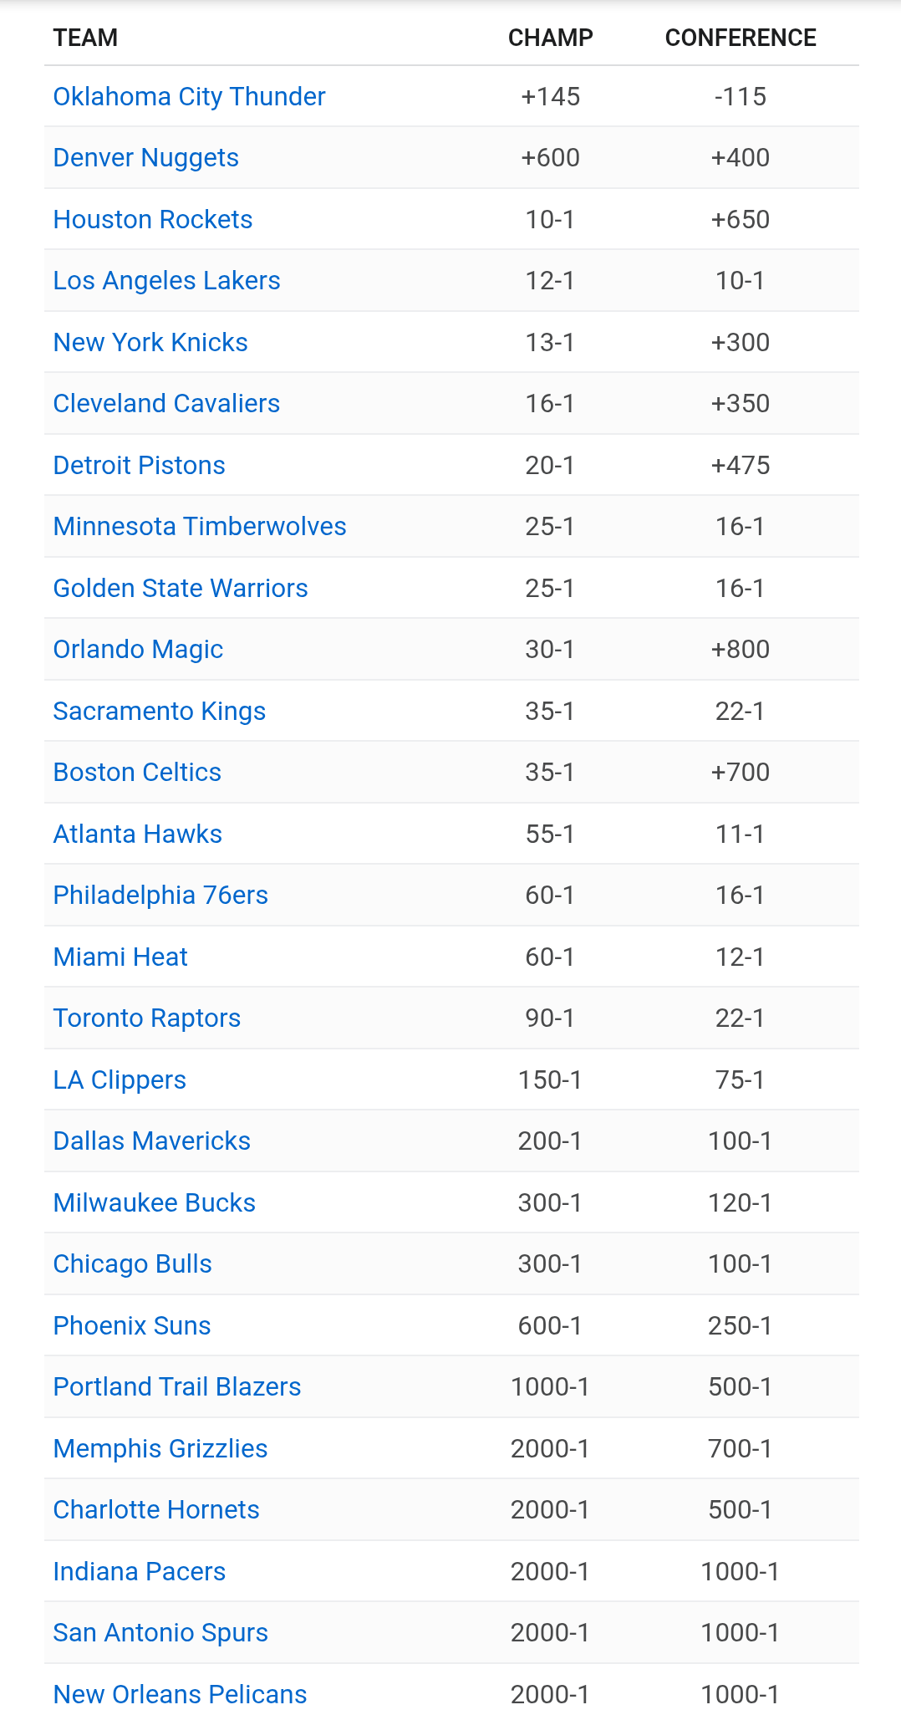Open Houston Rockets team page
Image resolution: width=901 pixels, height=1715 pixels.
(152, 219)
